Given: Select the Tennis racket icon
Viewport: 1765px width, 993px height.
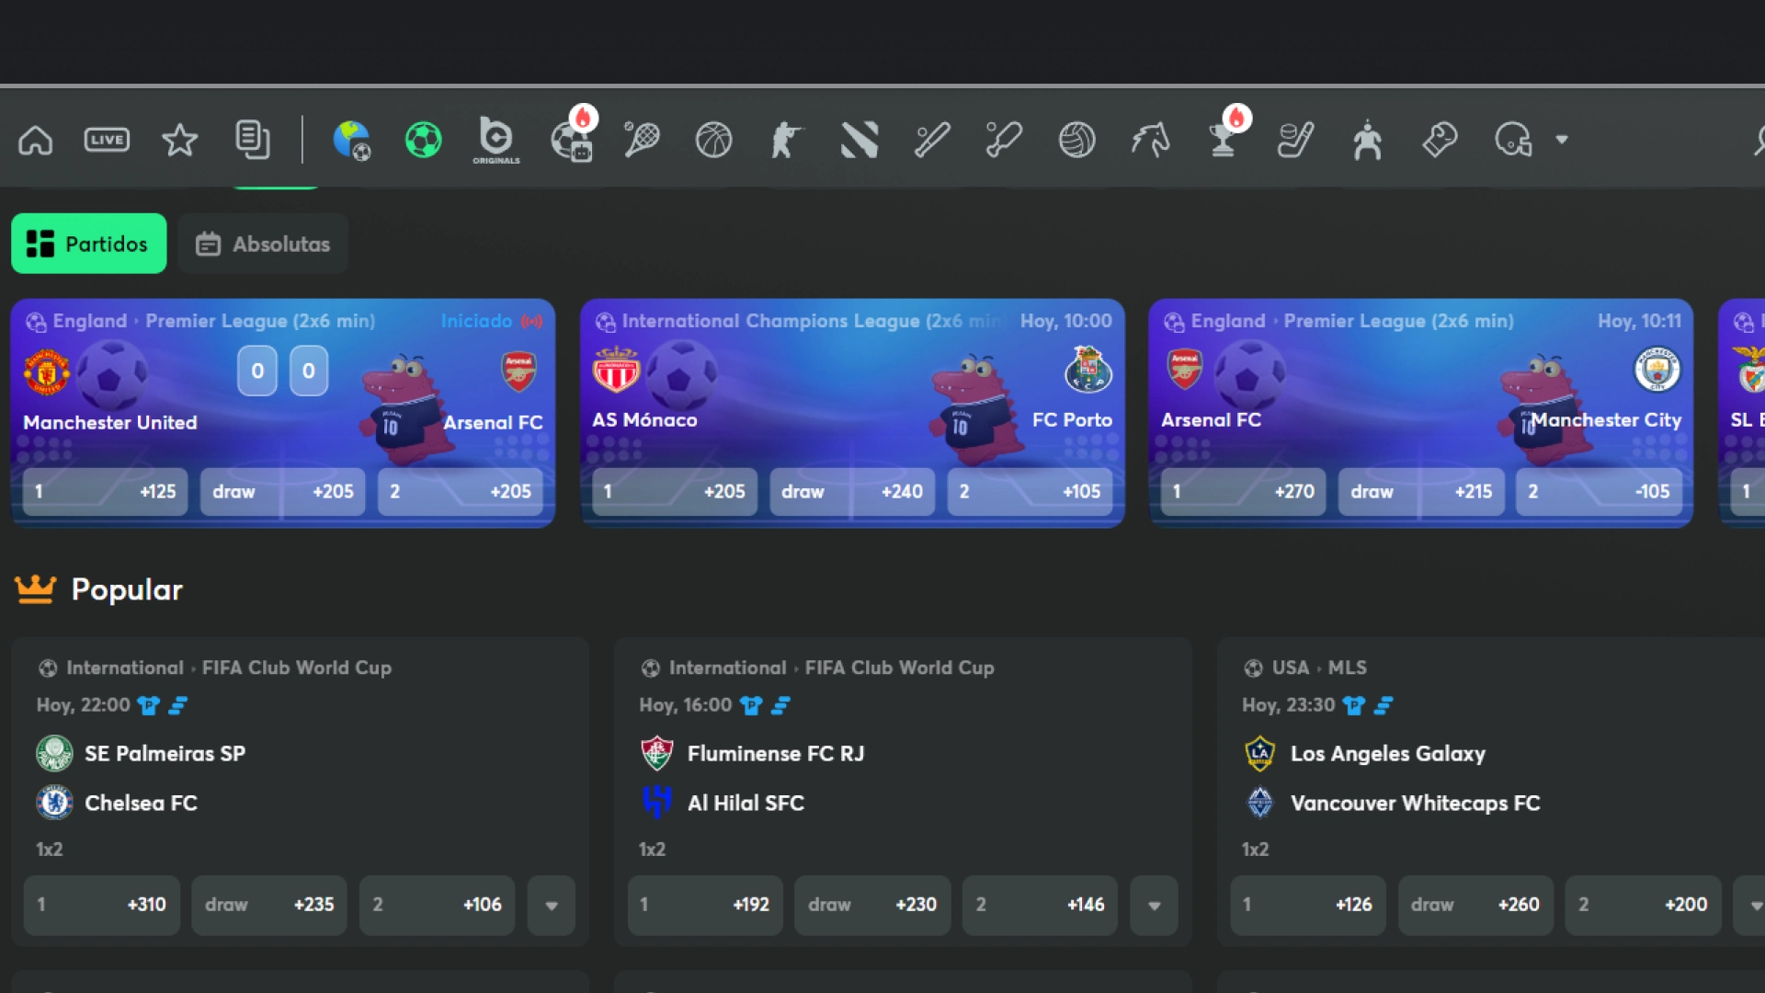Looking at the screenshot, I should pos(642,140).
